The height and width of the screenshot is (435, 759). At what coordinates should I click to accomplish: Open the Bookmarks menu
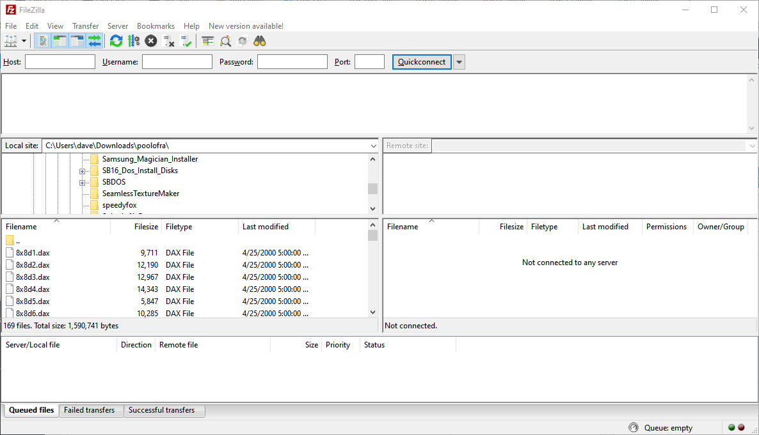click(x=156, y=26)
